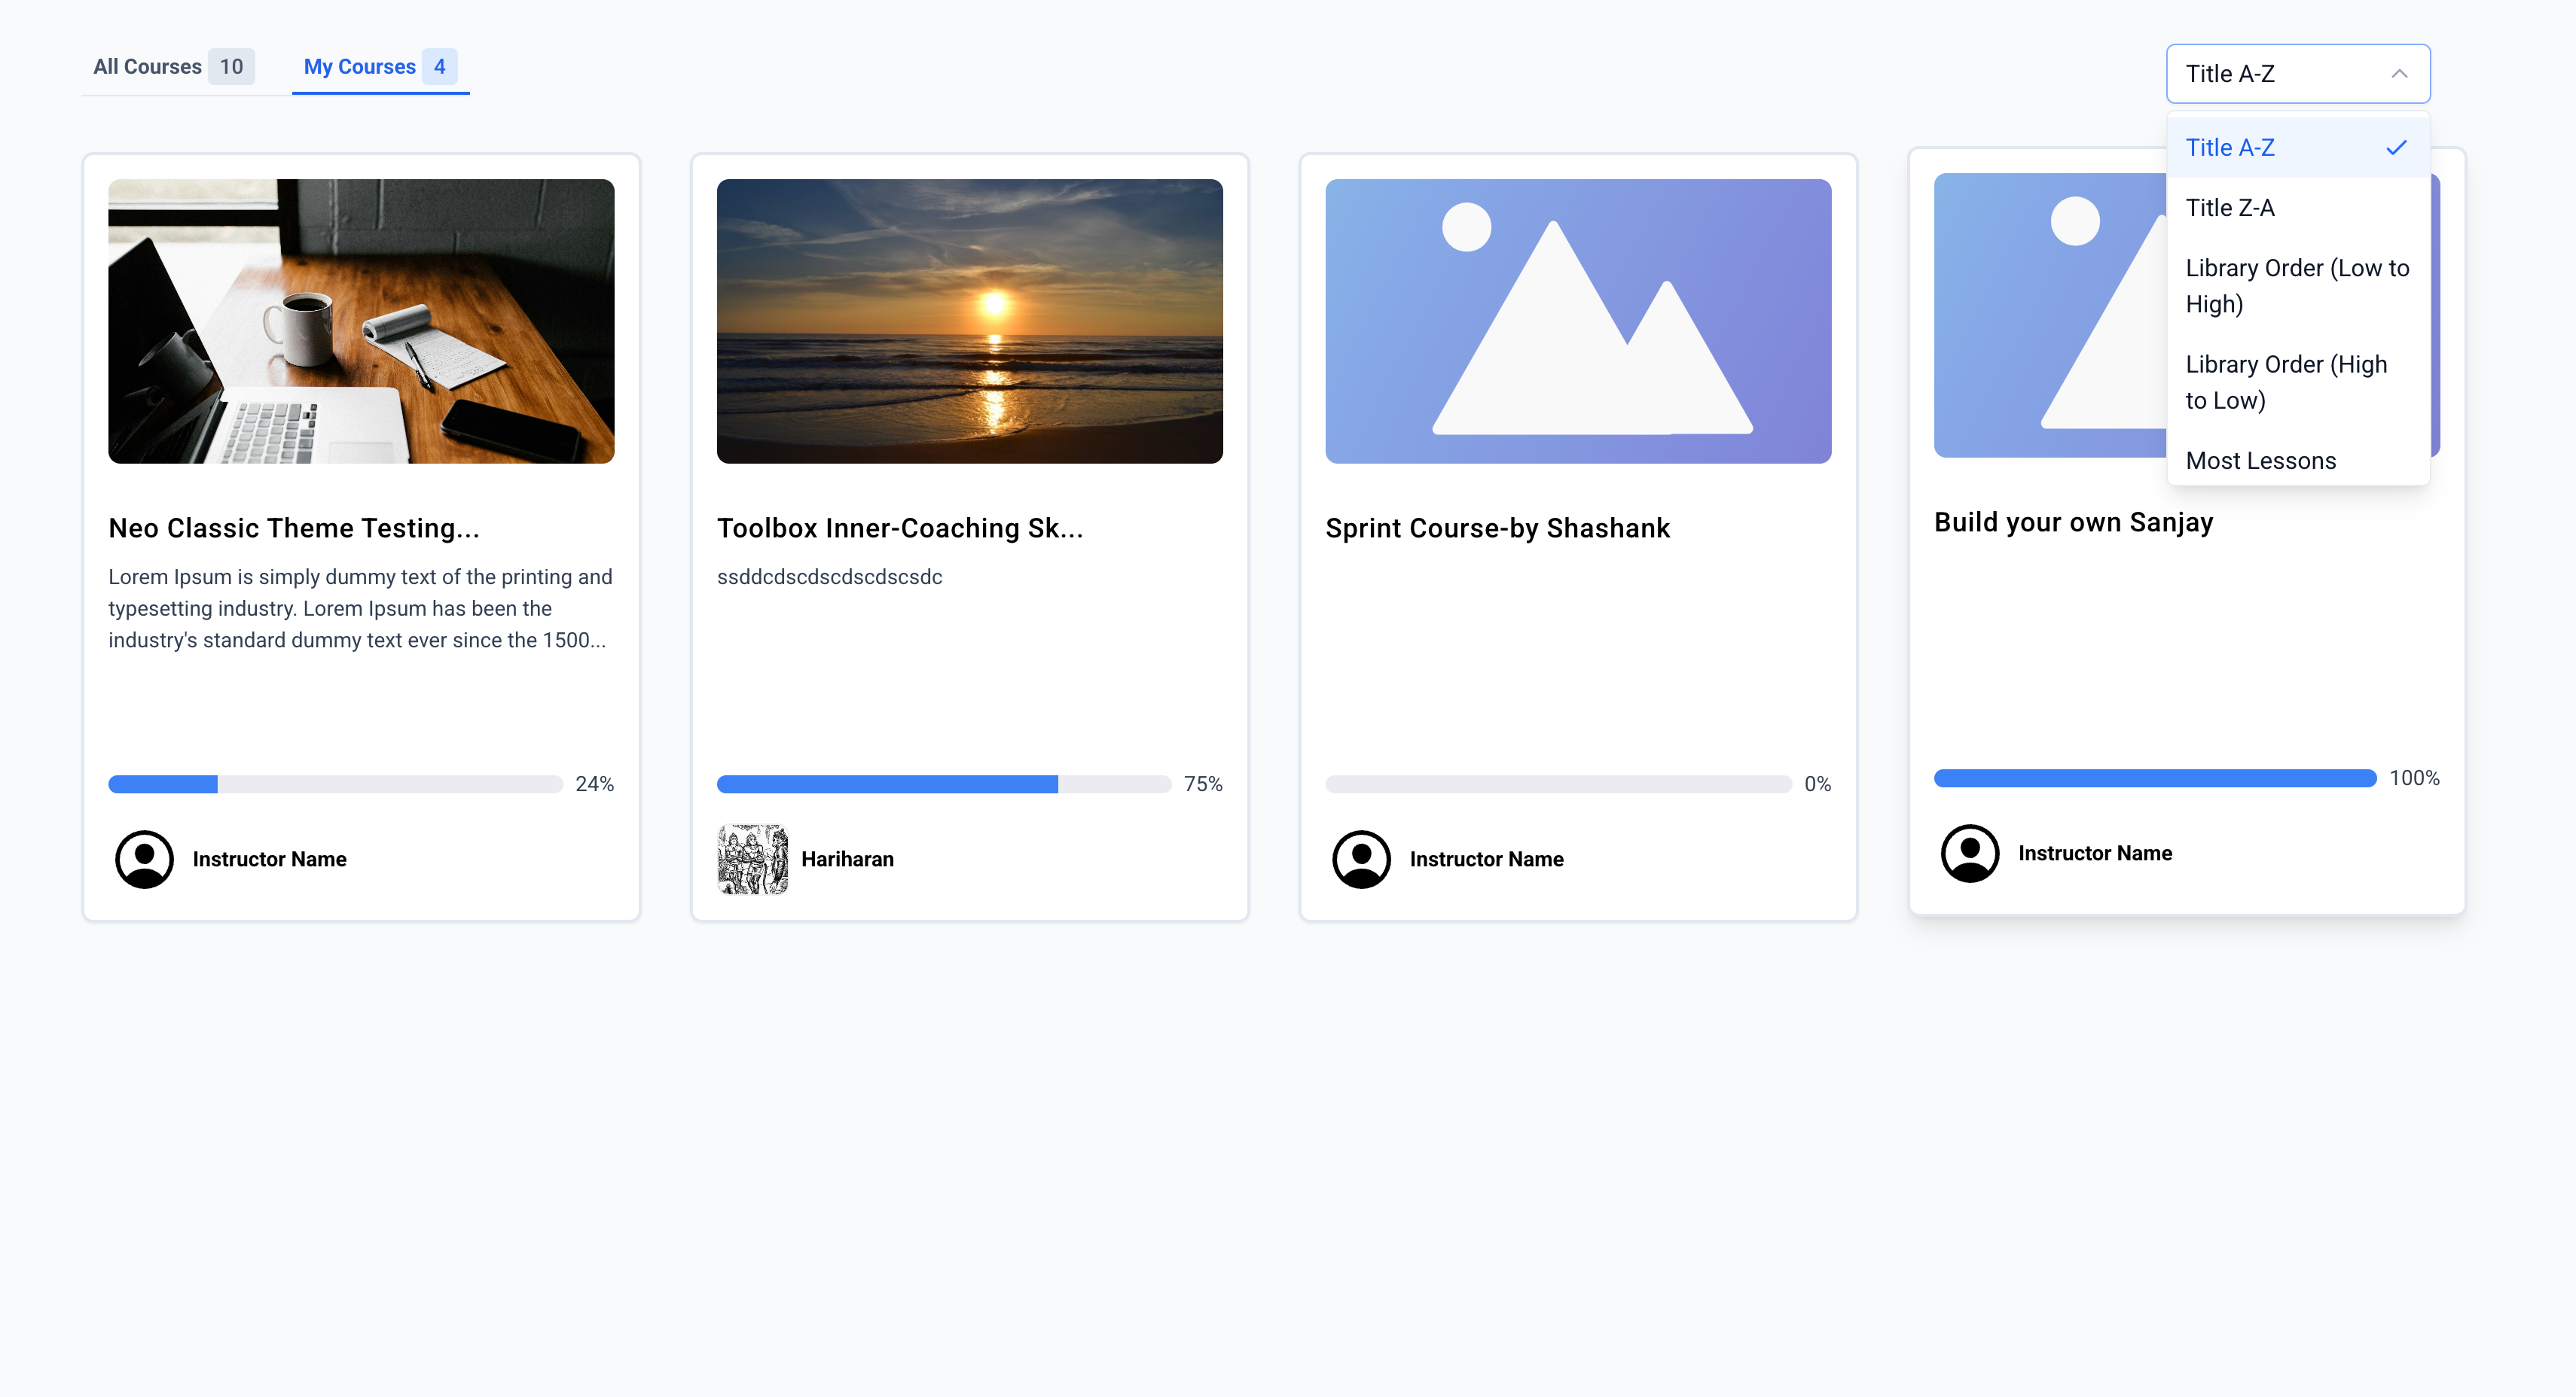Select the Title Z-A sort option
The width and height of the screenshot is (2576, 1397).
(2230, 208)
